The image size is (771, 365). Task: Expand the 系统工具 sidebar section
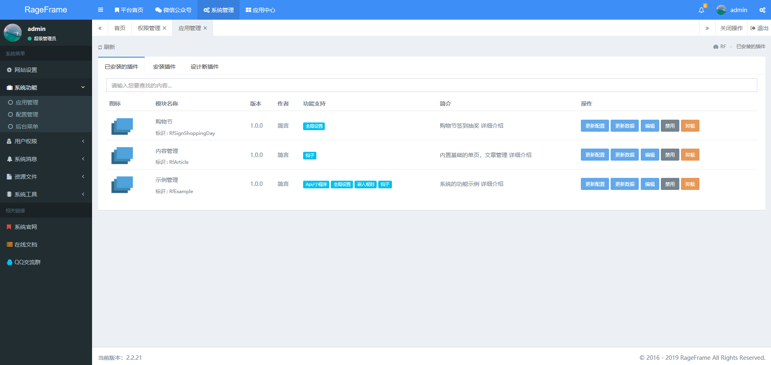pos(46,194)
